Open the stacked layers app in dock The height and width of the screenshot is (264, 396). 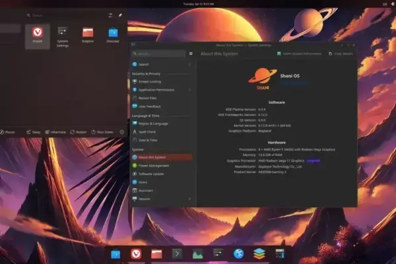(259, 254)
